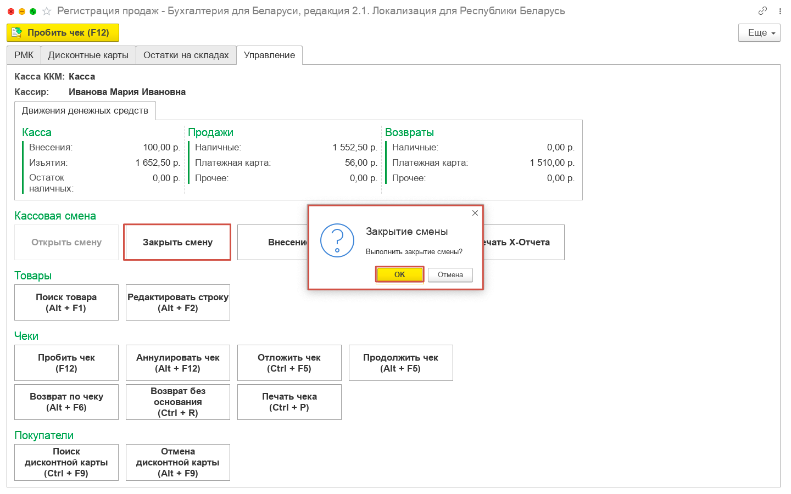Select the Движения денежных средств tab
The width and height of the screenshot is (791, 494).
tap(85, 111)
